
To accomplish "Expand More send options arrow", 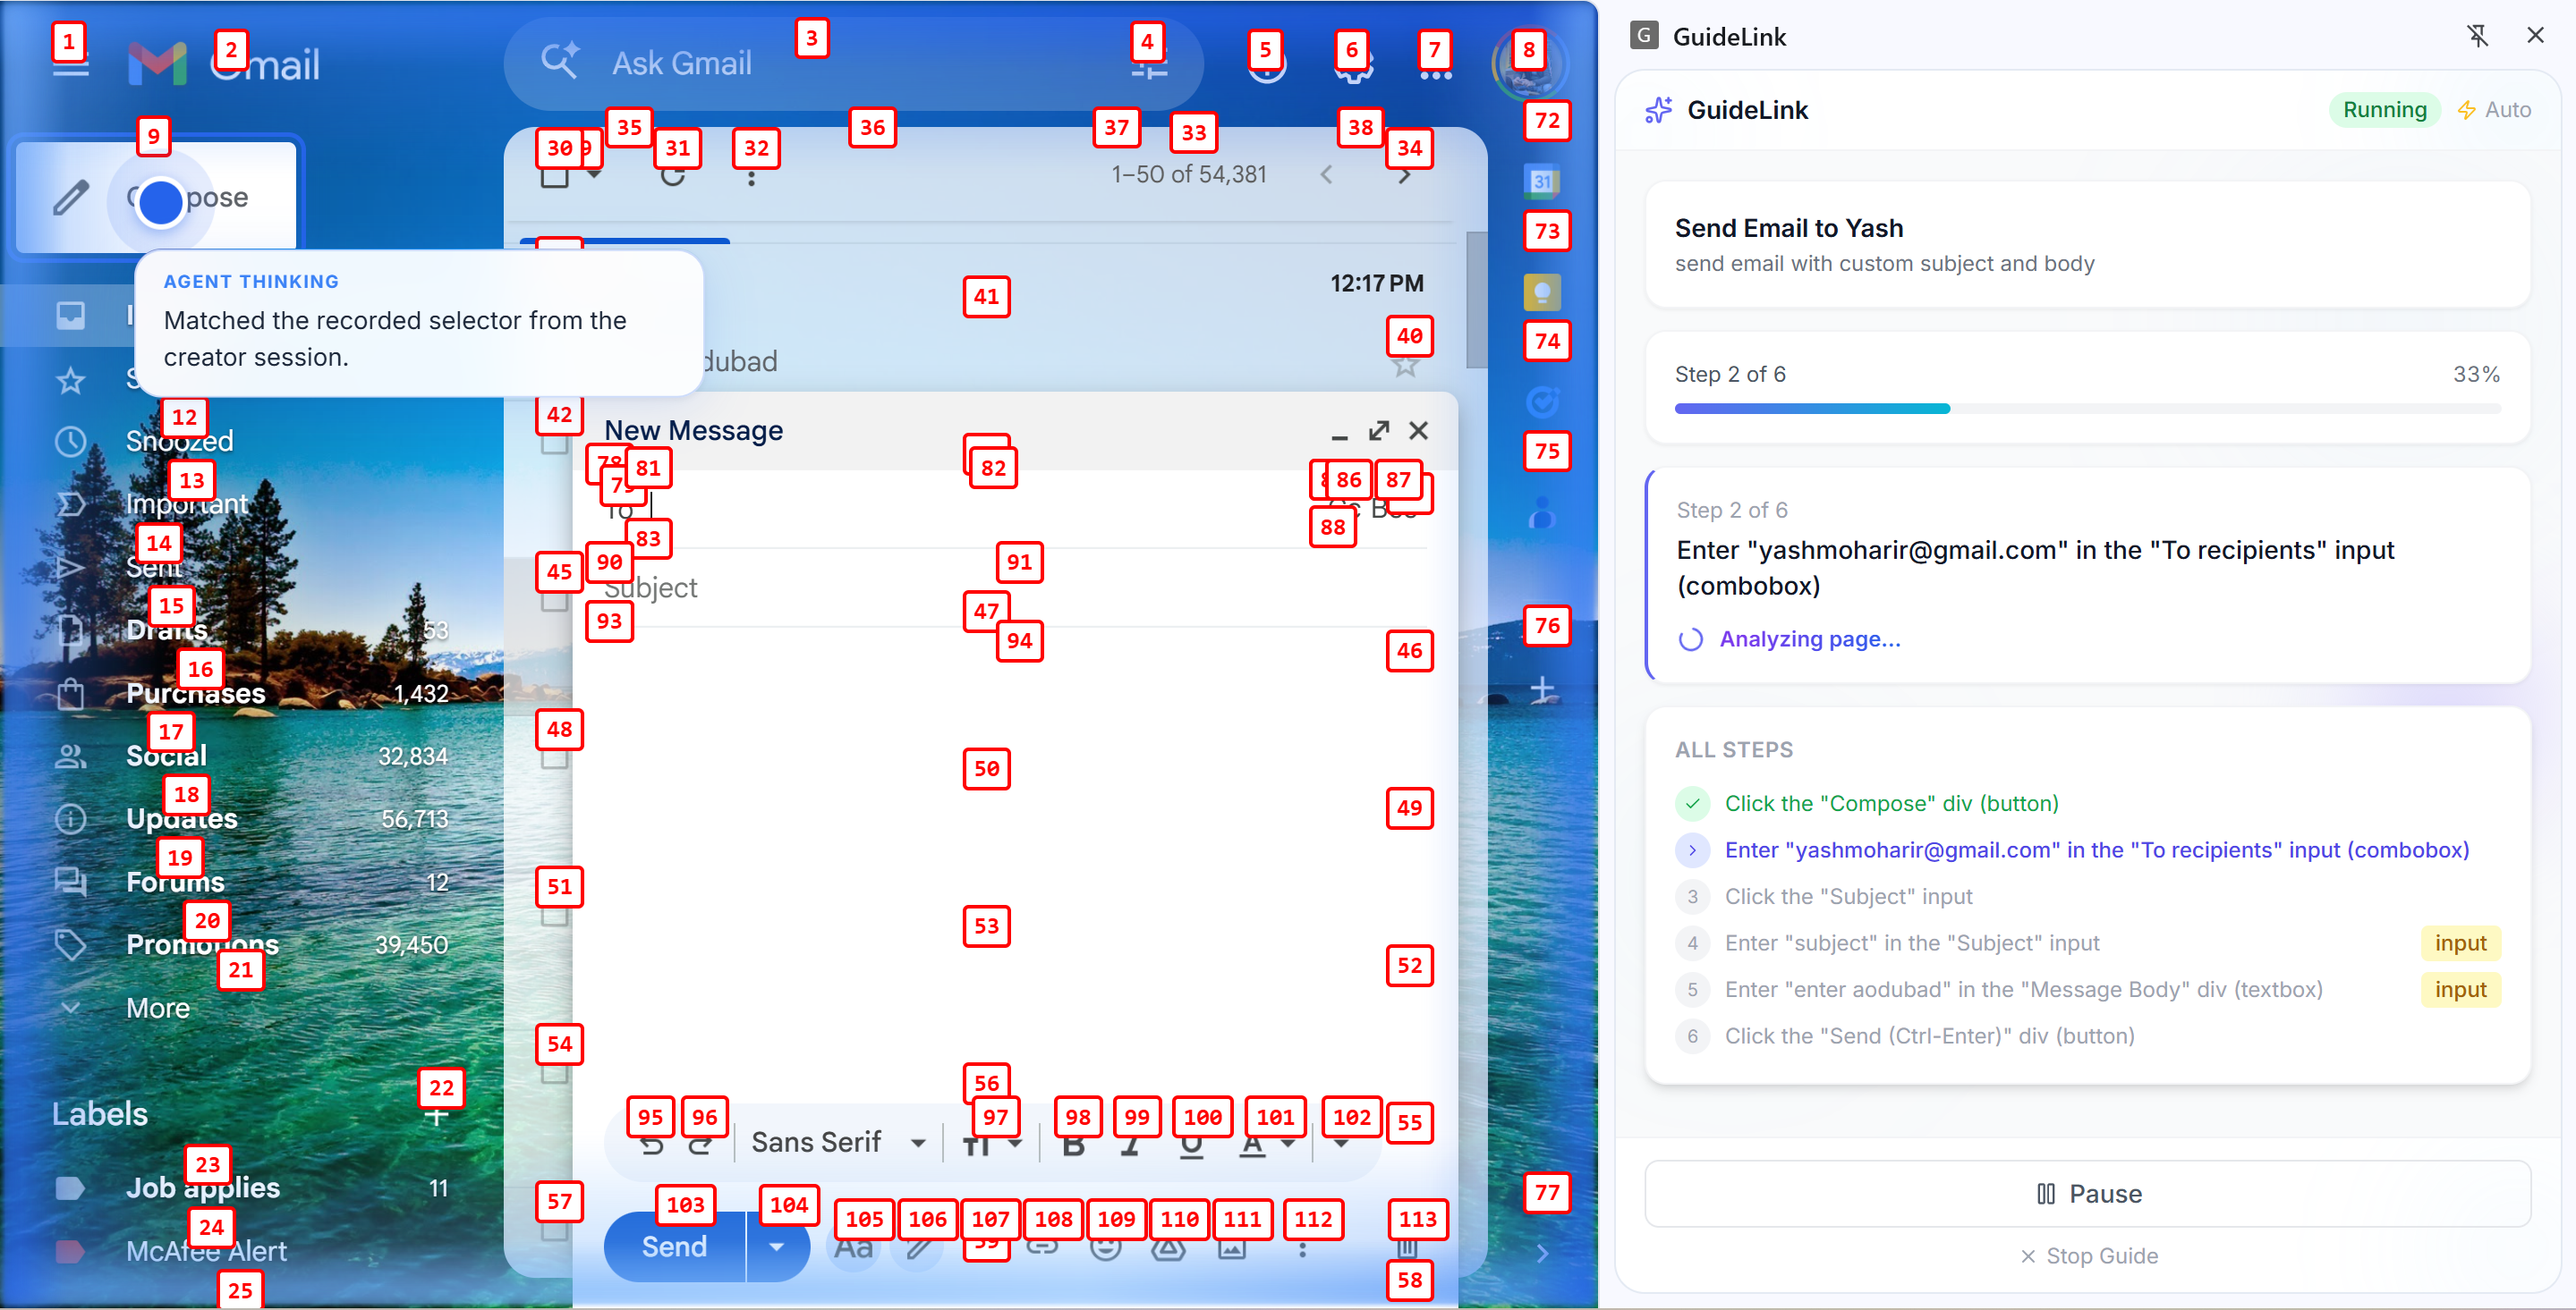I will click(x=776, y=1246).
